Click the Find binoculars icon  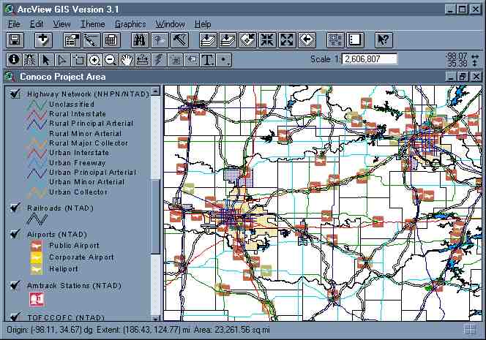tap(140, 40)
